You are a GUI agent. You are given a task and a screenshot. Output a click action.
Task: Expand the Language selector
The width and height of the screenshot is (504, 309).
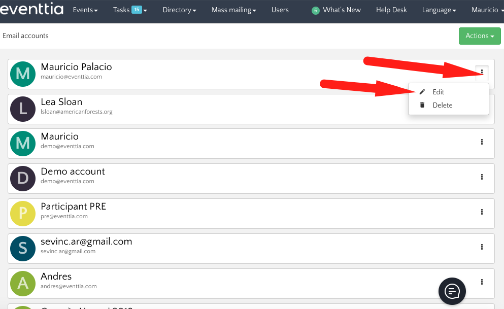click(x=439, y=10)
